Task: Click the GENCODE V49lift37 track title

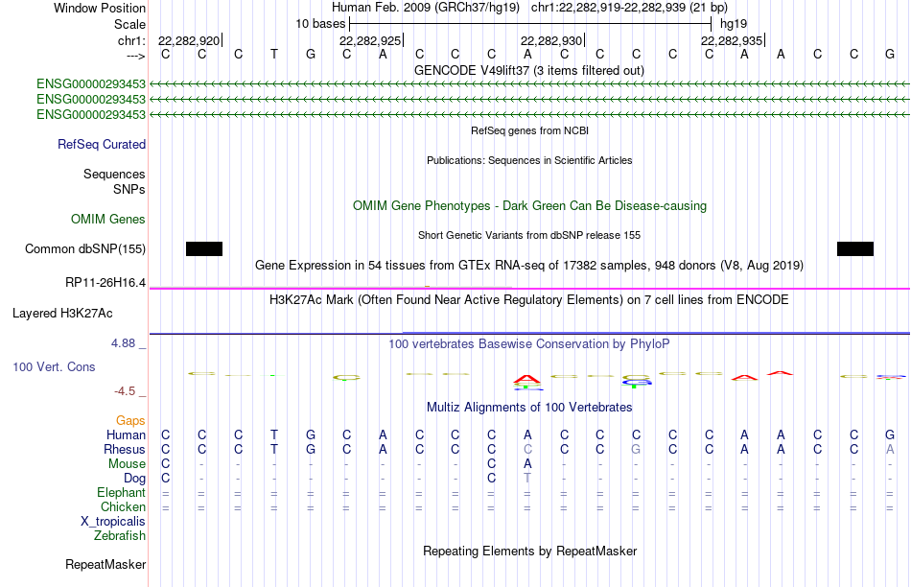Action: pyautogui.click(x=529, y=70)
